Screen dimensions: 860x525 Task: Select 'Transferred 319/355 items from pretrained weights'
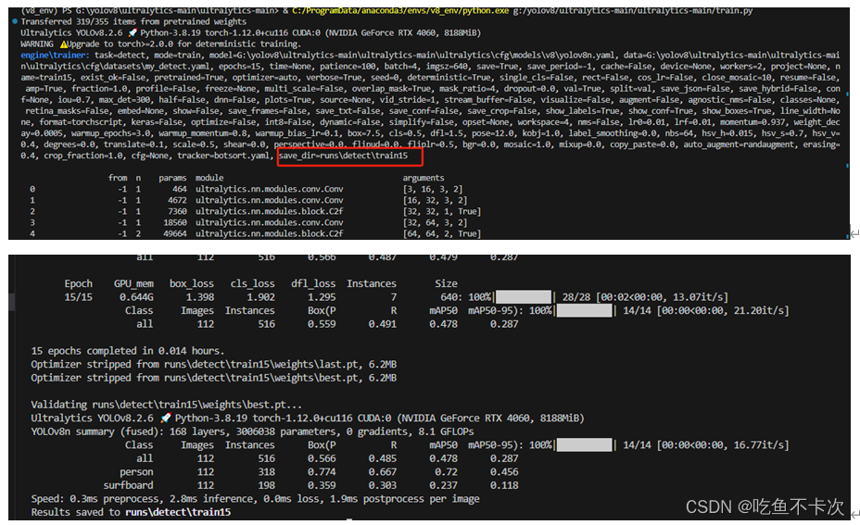tap(133, 22)
